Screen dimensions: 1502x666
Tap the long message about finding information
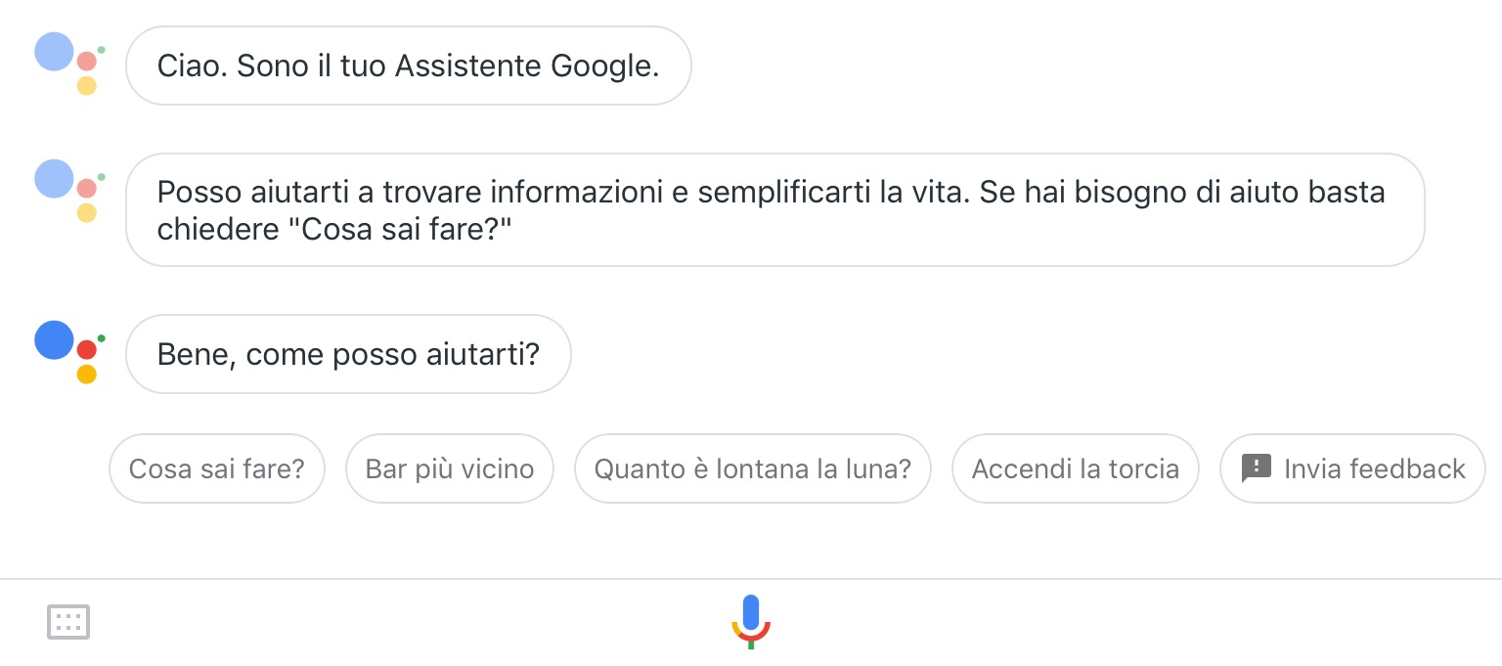[x=773, y=209]
